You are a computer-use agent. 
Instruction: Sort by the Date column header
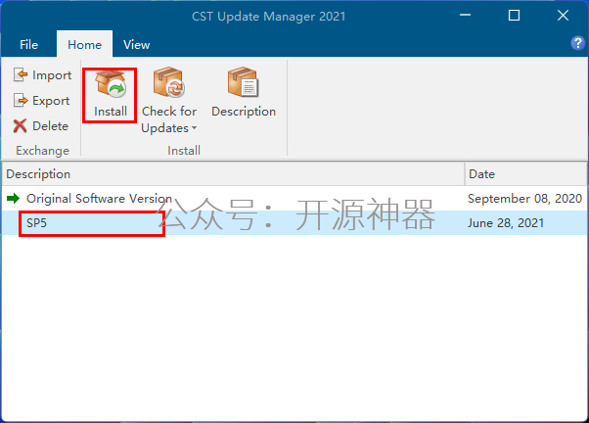526,174
